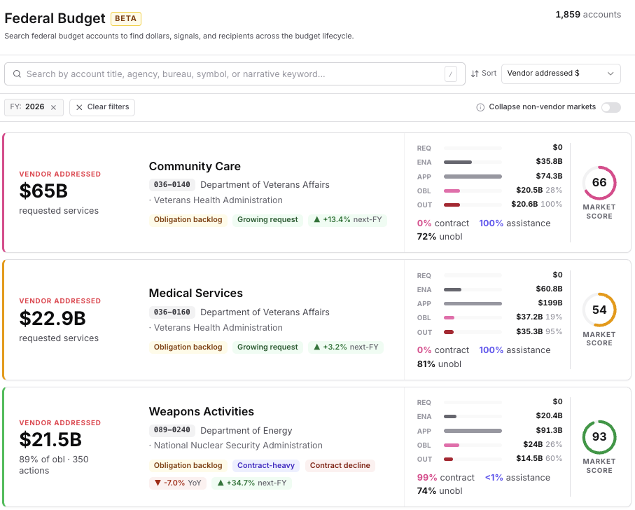
Task: Click the $65B vendor addressed amount
Action: point(43,191)
